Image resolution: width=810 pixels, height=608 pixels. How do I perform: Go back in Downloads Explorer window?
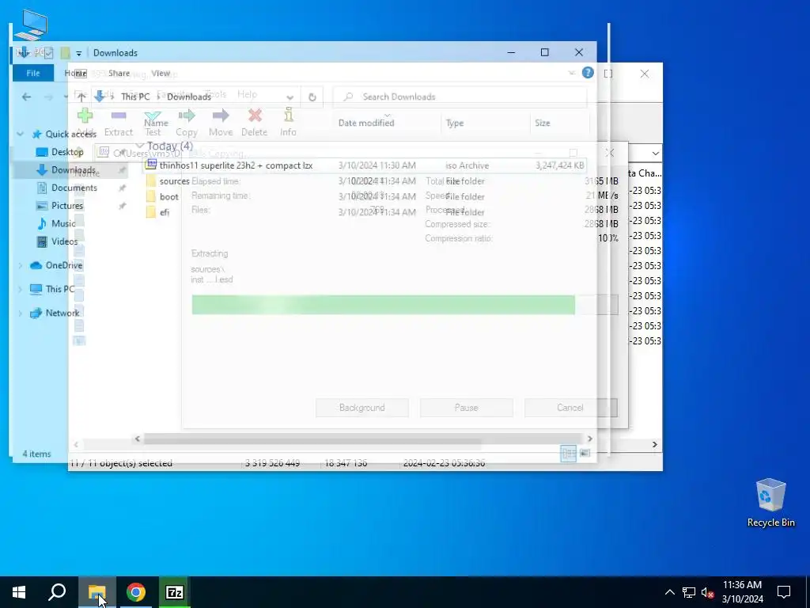pyautogui.click(x=26, y=97)
